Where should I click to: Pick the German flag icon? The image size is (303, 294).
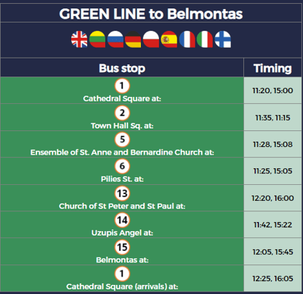click(x=133, y=39)
